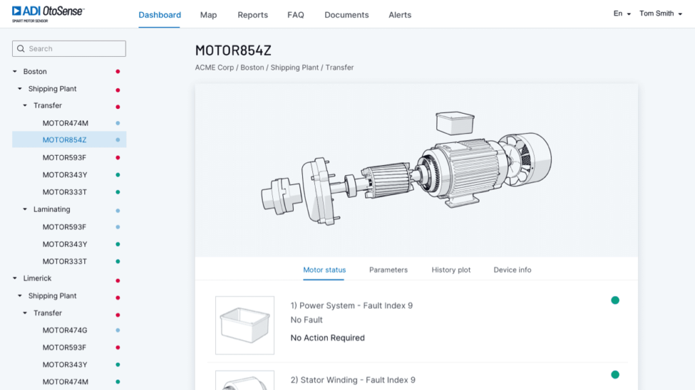Toggle the red indicator next to Limerick

(117, 278)
